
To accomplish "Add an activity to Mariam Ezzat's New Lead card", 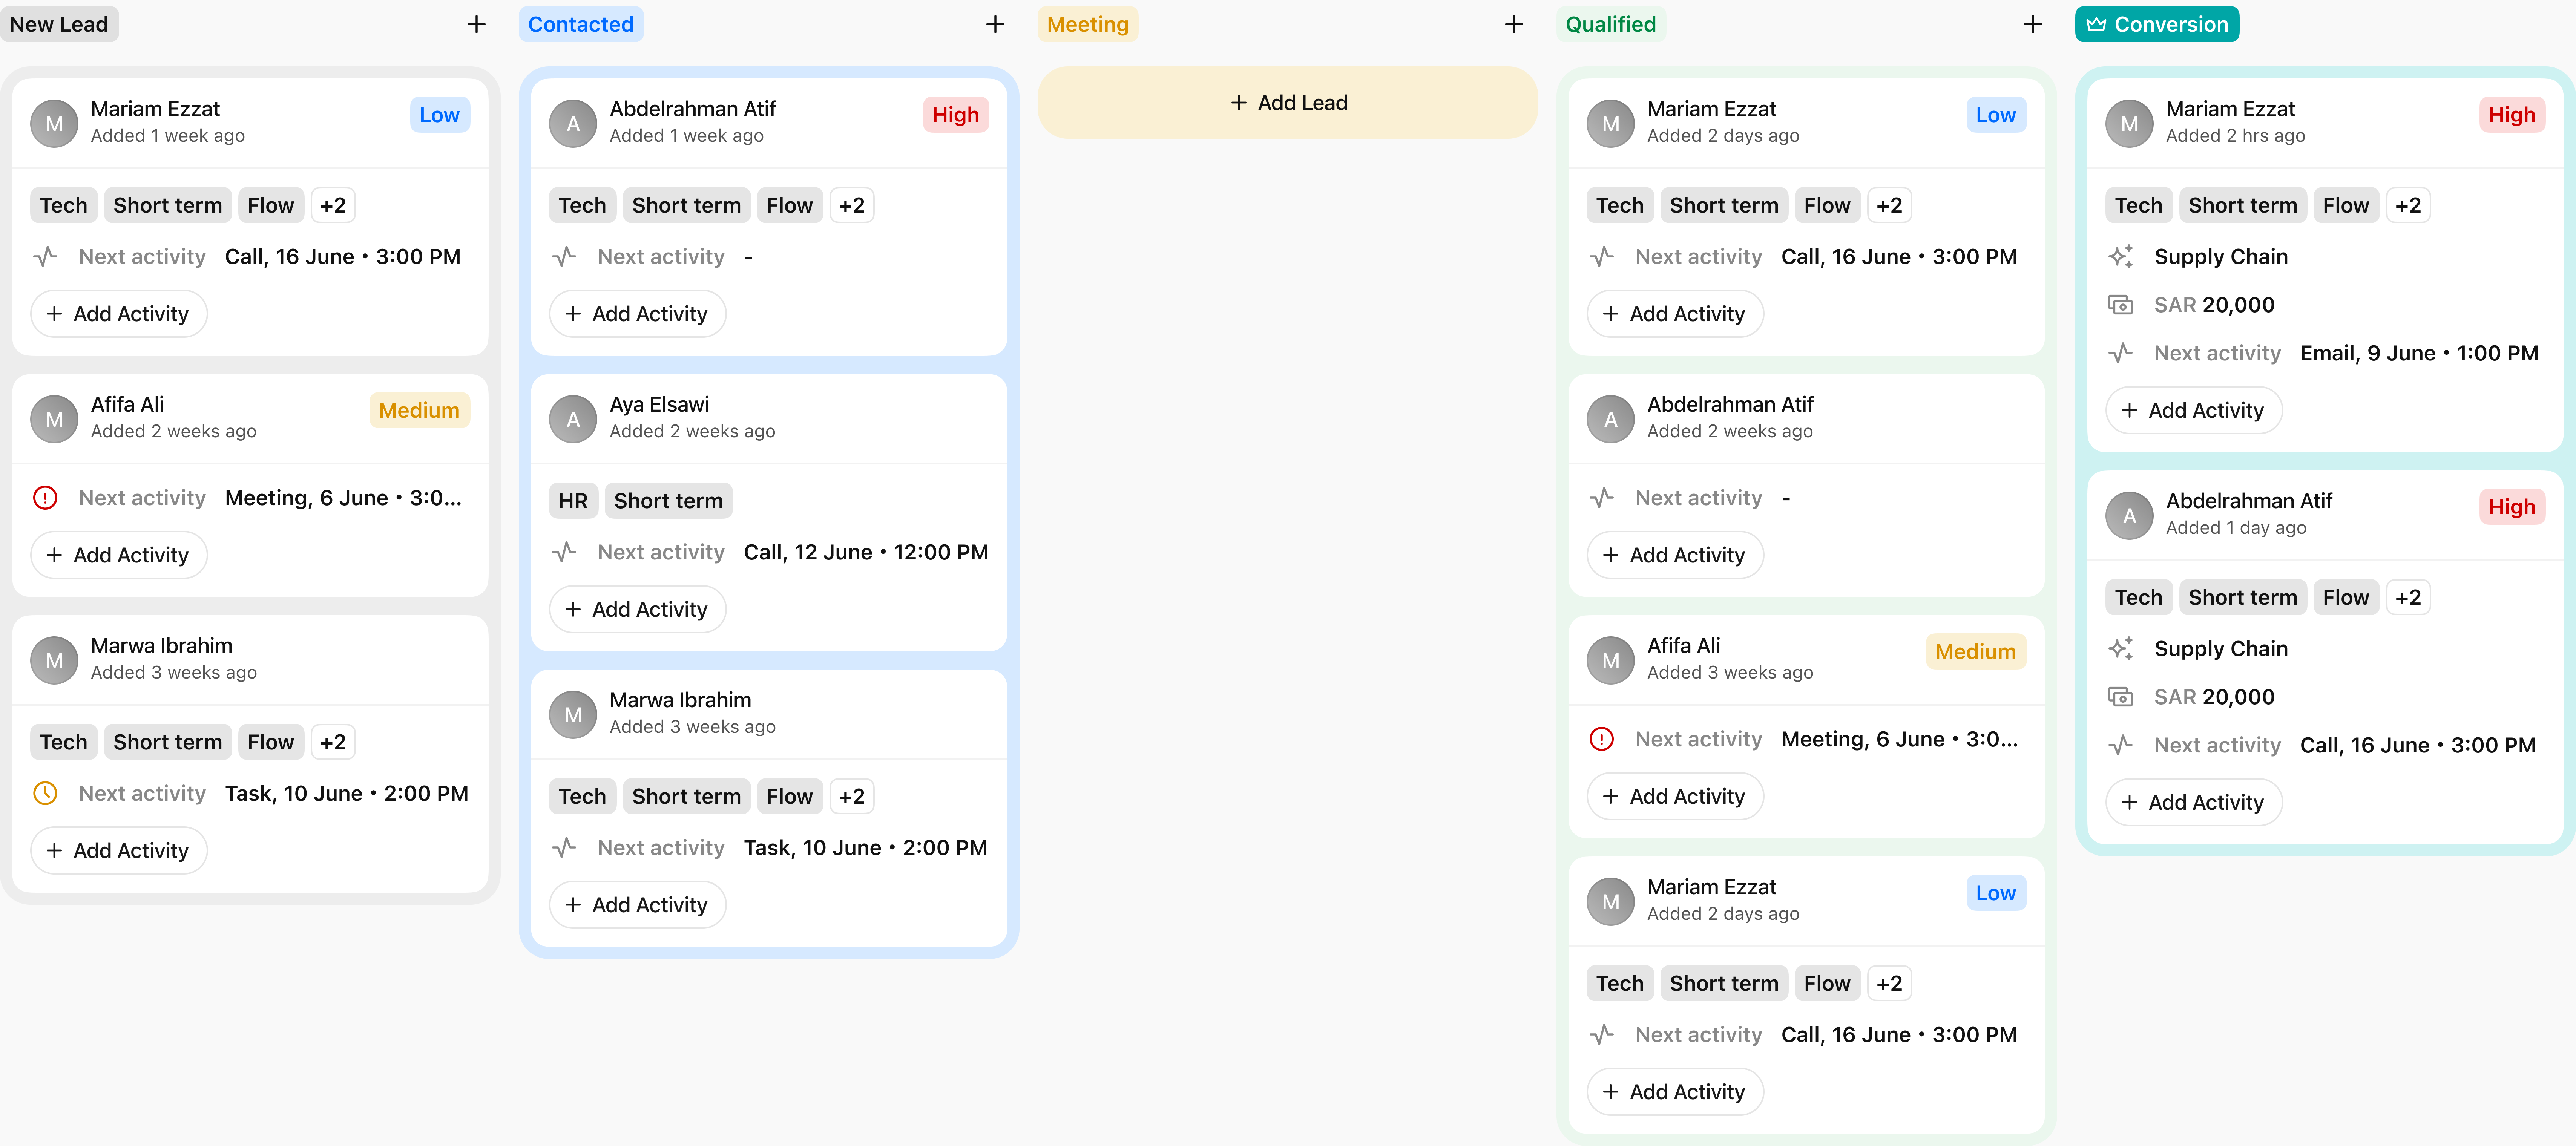I will point(119,314).
